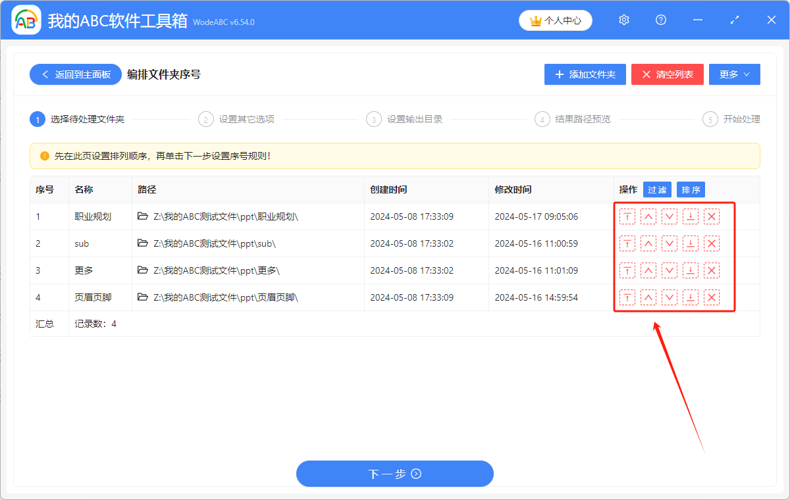This screenshot has height=500, width=790.
Task: Open the 更多 dropdown in the top right
Action: pyautogui.click(x=734, y=74)
